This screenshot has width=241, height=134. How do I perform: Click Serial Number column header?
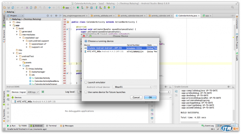136,45
